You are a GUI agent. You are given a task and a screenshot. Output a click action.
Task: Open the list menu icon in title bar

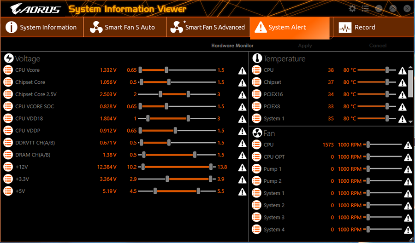(x=365, y=9)
